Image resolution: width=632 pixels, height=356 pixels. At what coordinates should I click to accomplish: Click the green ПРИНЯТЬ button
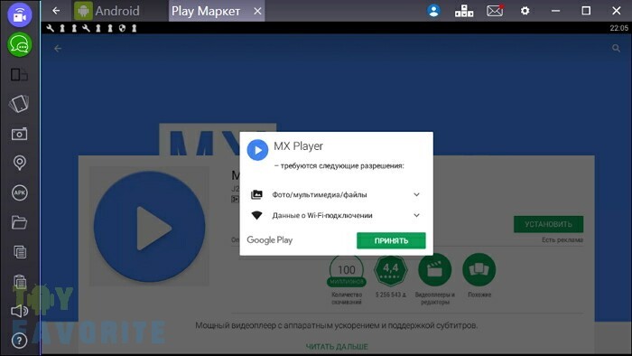click(391, 240)
